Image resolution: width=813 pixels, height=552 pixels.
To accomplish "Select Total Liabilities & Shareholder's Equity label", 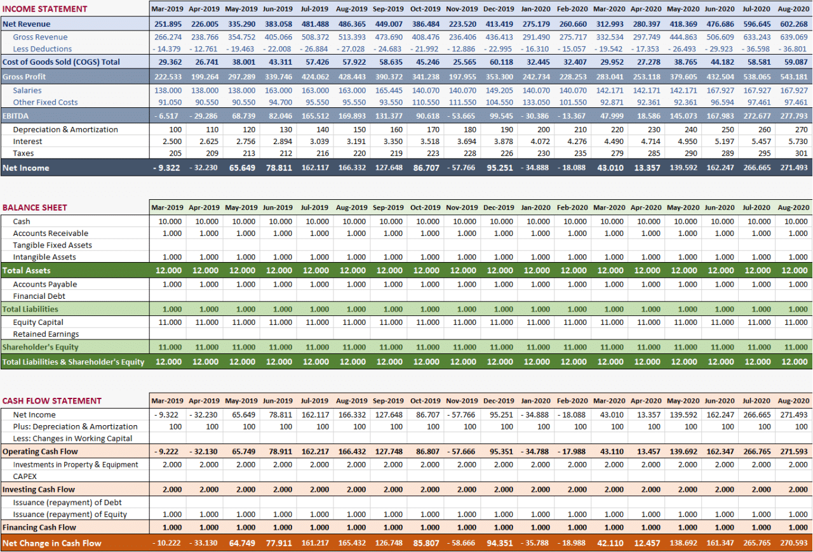I will (73, 362).
